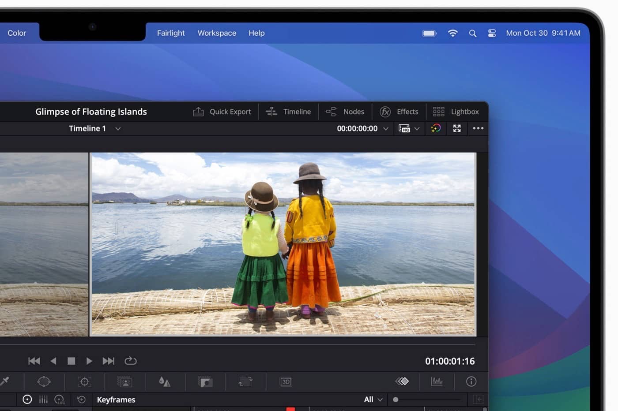The width and height of the screenshot is (618, 411).
Task: Toggle loop playback
Action: [x=130, y=361]
